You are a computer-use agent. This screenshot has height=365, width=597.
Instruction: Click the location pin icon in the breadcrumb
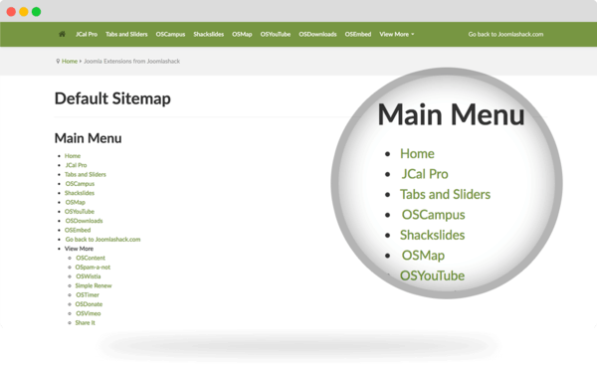pos(58,61)
